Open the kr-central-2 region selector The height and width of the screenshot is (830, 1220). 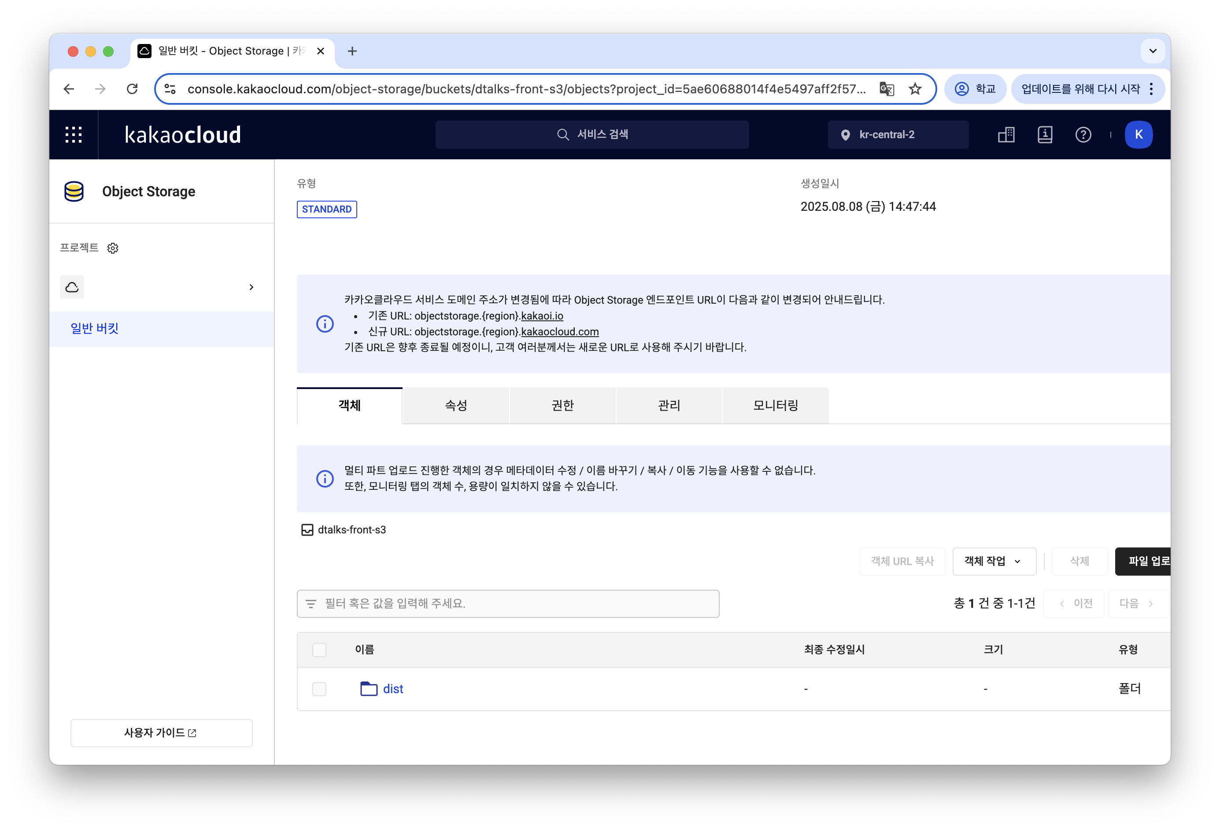pyautogui.click(x=898, y=135)
